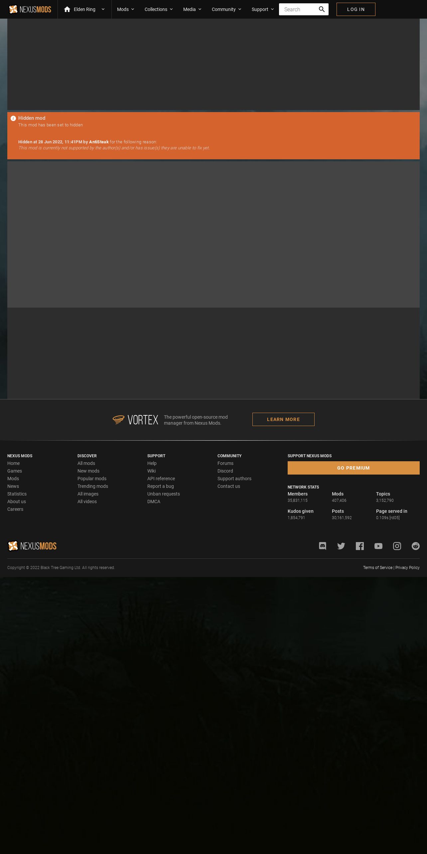This screenshot has width=427, height=854.
Task: Open the Collections menu dropdown
Action: point(159,9)
